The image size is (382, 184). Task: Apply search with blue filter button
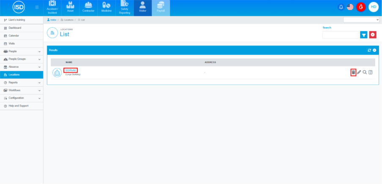point(364,35)
